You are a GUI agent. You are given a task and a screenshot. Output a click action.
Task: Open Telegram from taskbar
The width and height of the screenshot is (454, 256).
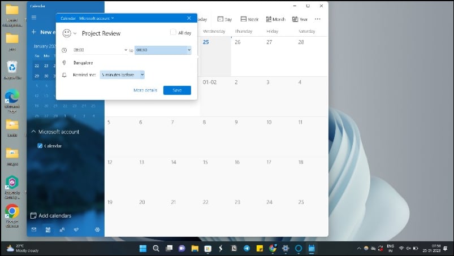[247, 249]
